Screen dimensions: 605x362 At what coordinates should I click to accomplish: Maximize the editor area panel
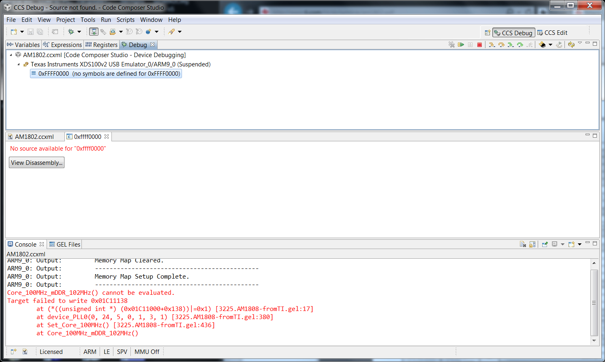(595, 135)
